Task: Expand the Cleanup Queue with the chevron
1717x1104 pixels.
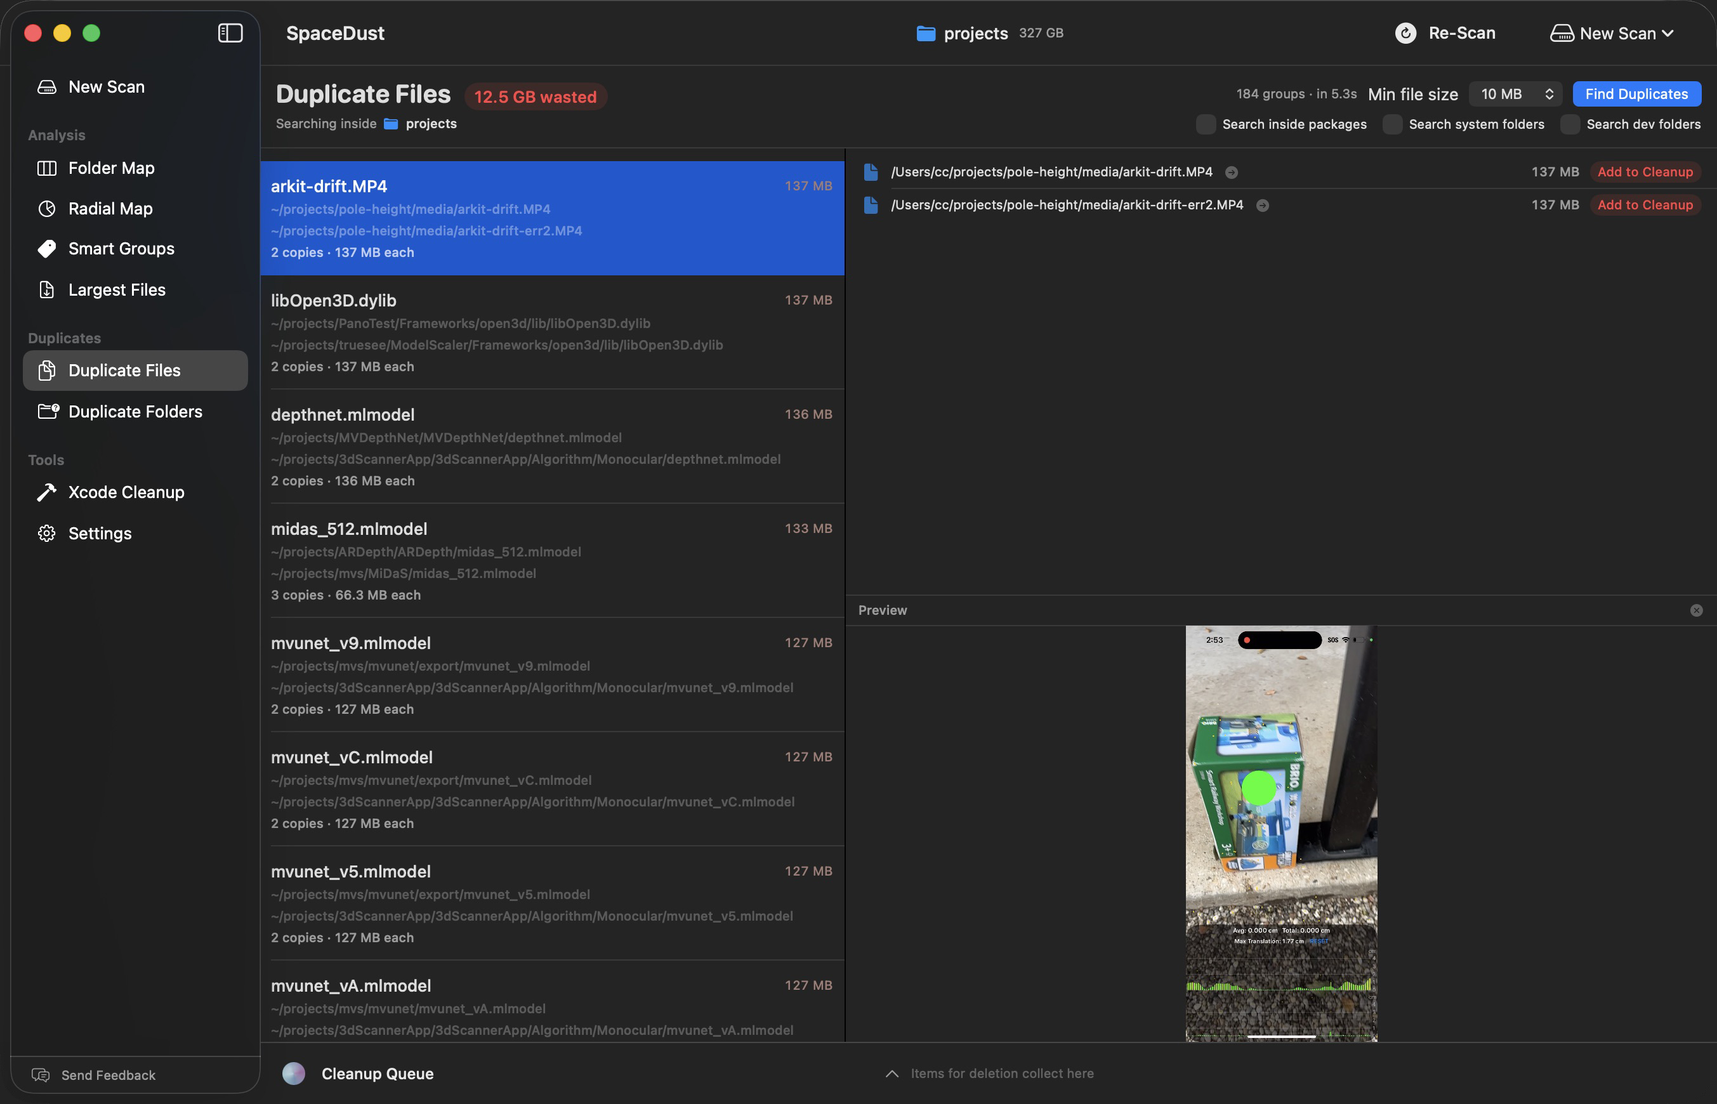Action: click(892, 1073)
